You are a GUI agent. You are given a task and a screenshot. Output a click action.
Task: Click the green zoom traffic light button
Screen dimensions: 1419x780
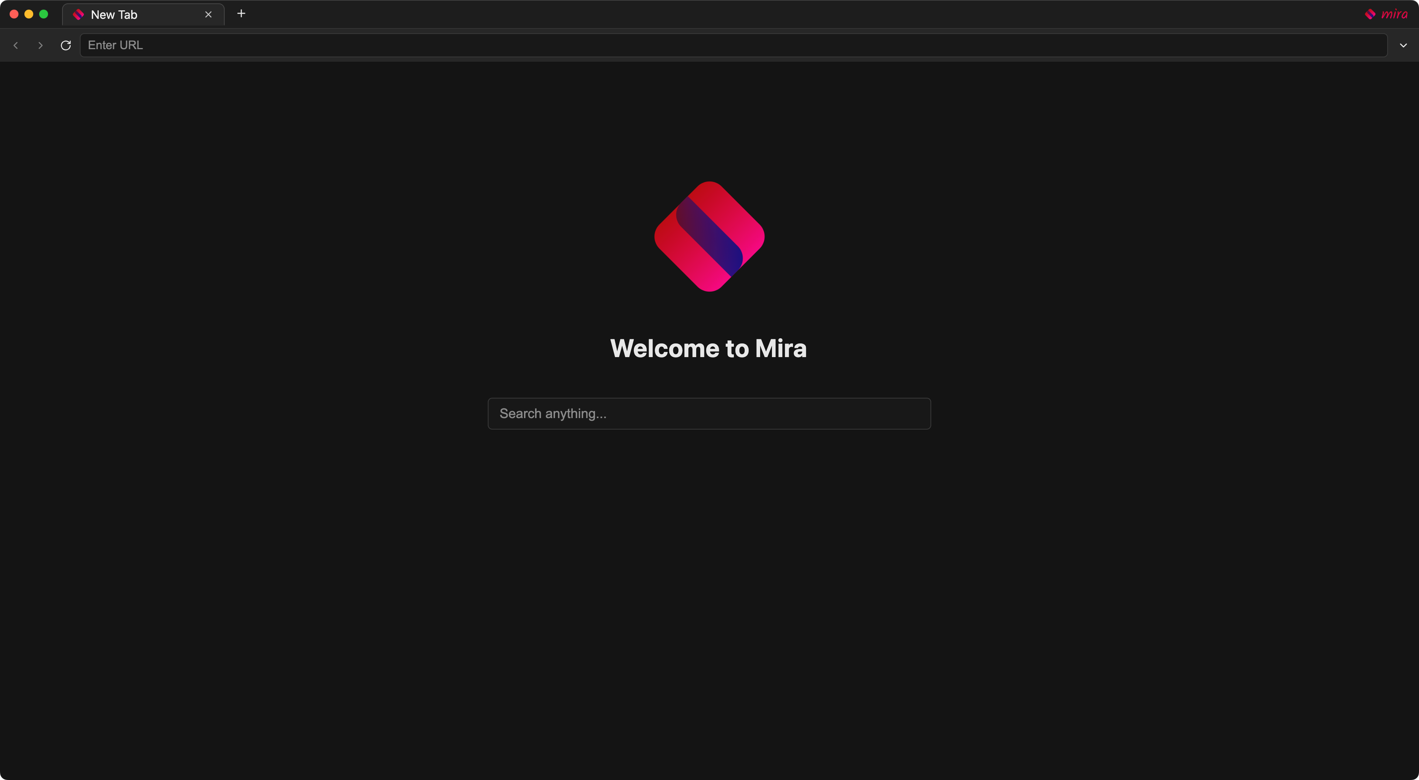coord(44,14)
